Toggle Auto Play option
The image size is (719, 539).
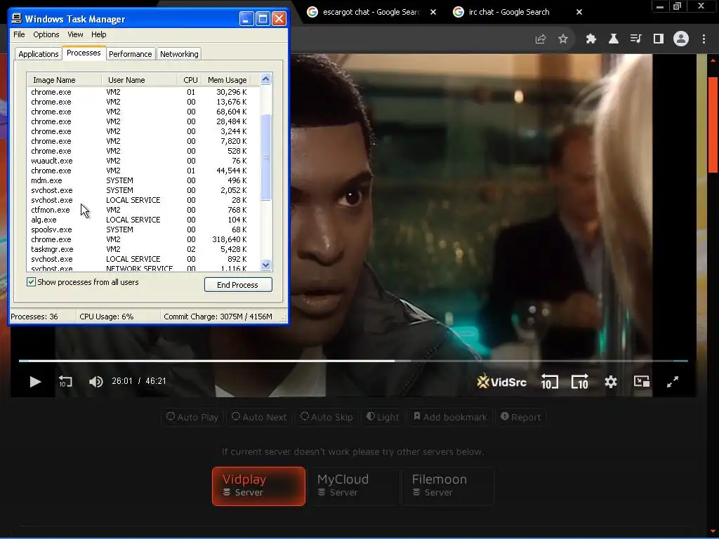[x=192, y=417]
